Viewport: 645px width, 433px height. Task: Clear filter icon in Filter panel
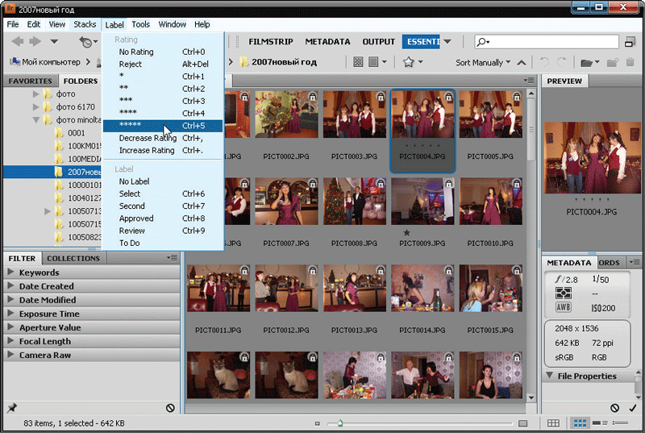pos(170,408)
